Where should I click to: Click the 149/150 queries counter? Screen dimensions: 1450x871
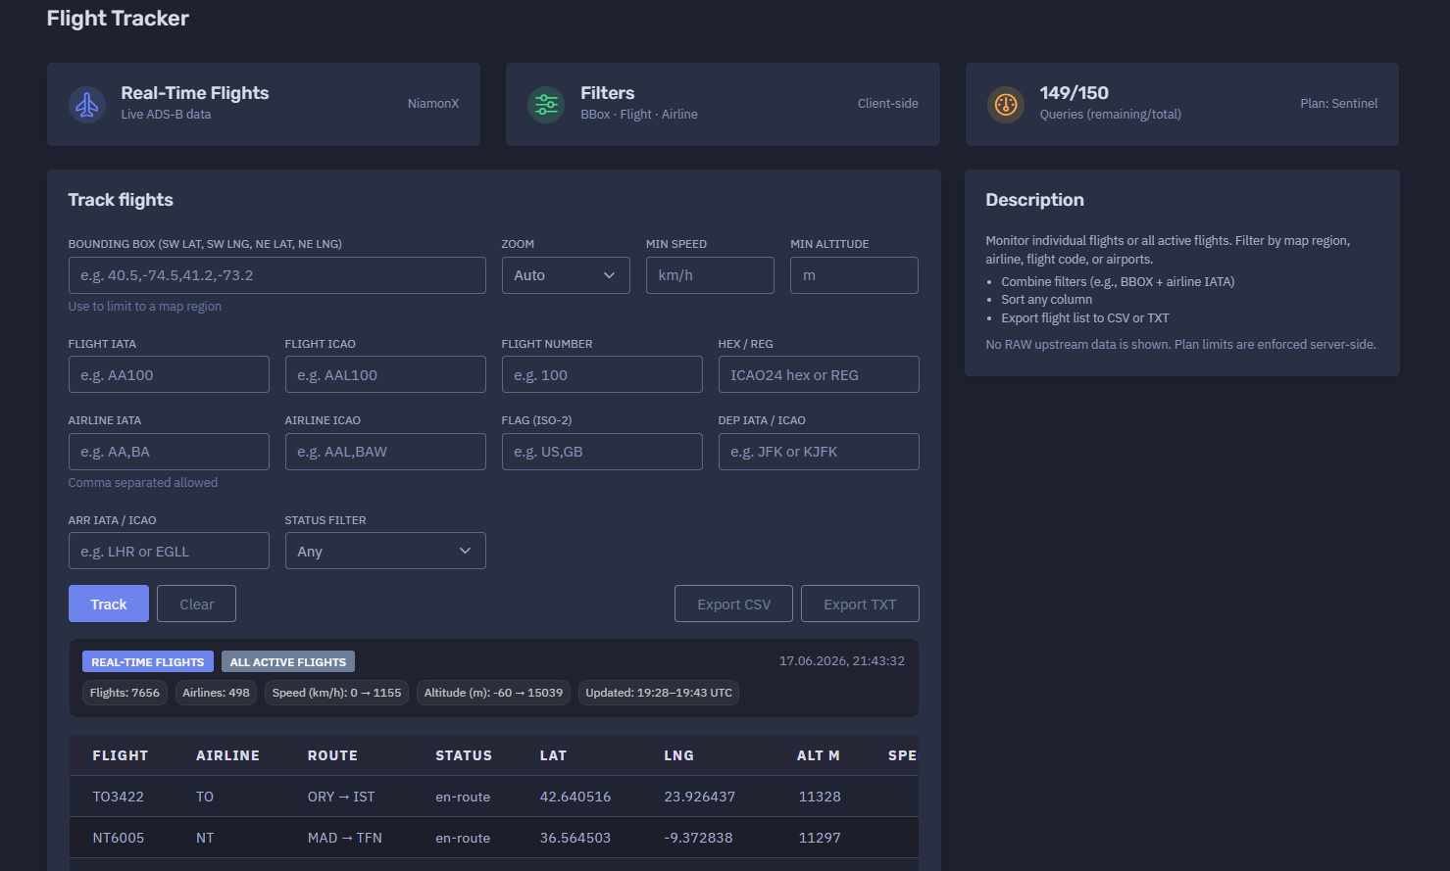click(x=1075, y=93)
